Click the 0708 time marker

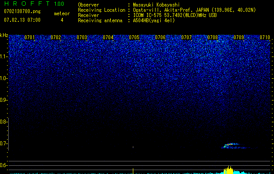click(x=213, y=37)
